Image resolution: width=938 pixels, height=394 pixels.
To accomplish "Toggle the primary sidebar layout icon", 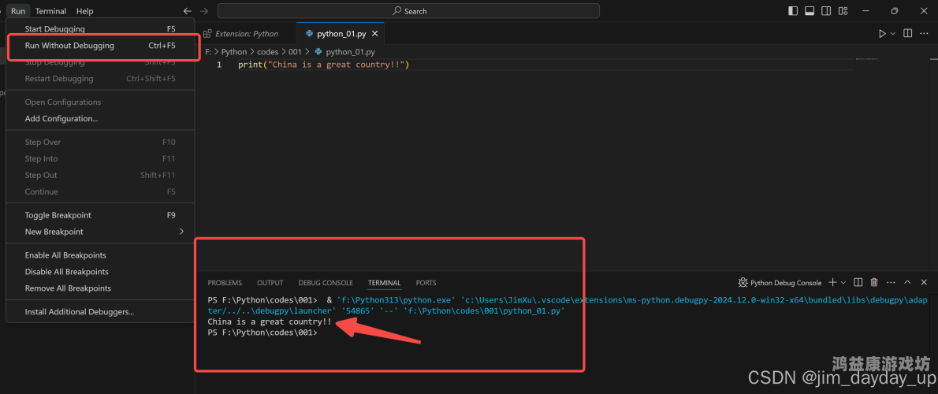I will [793, 11].
